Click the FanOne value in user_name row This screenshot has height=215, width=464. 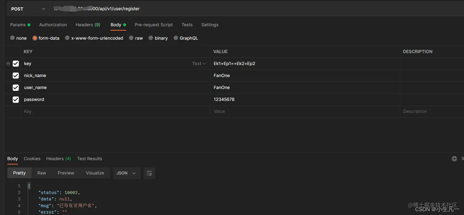[222, 87]
